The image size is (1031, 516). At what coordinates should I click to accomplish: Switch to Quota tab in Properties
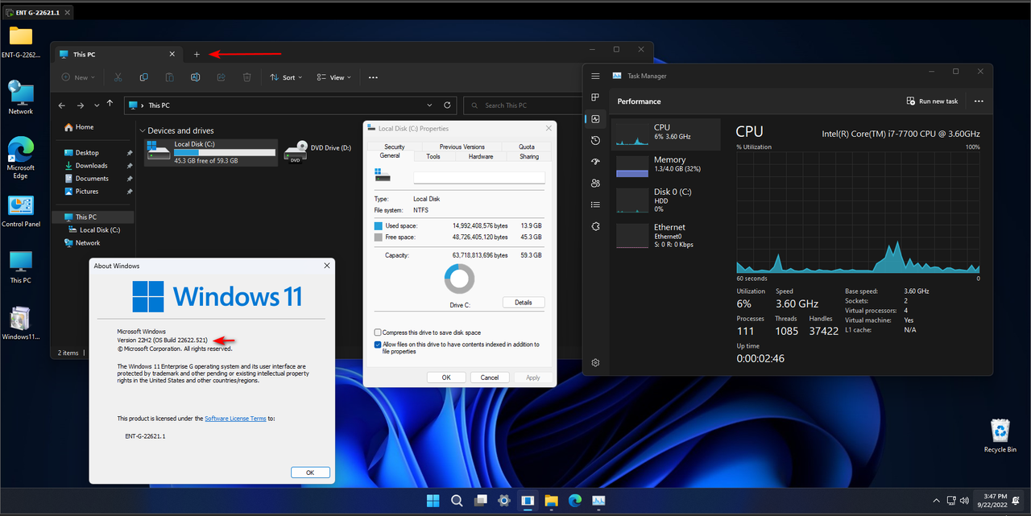(527, 147)
